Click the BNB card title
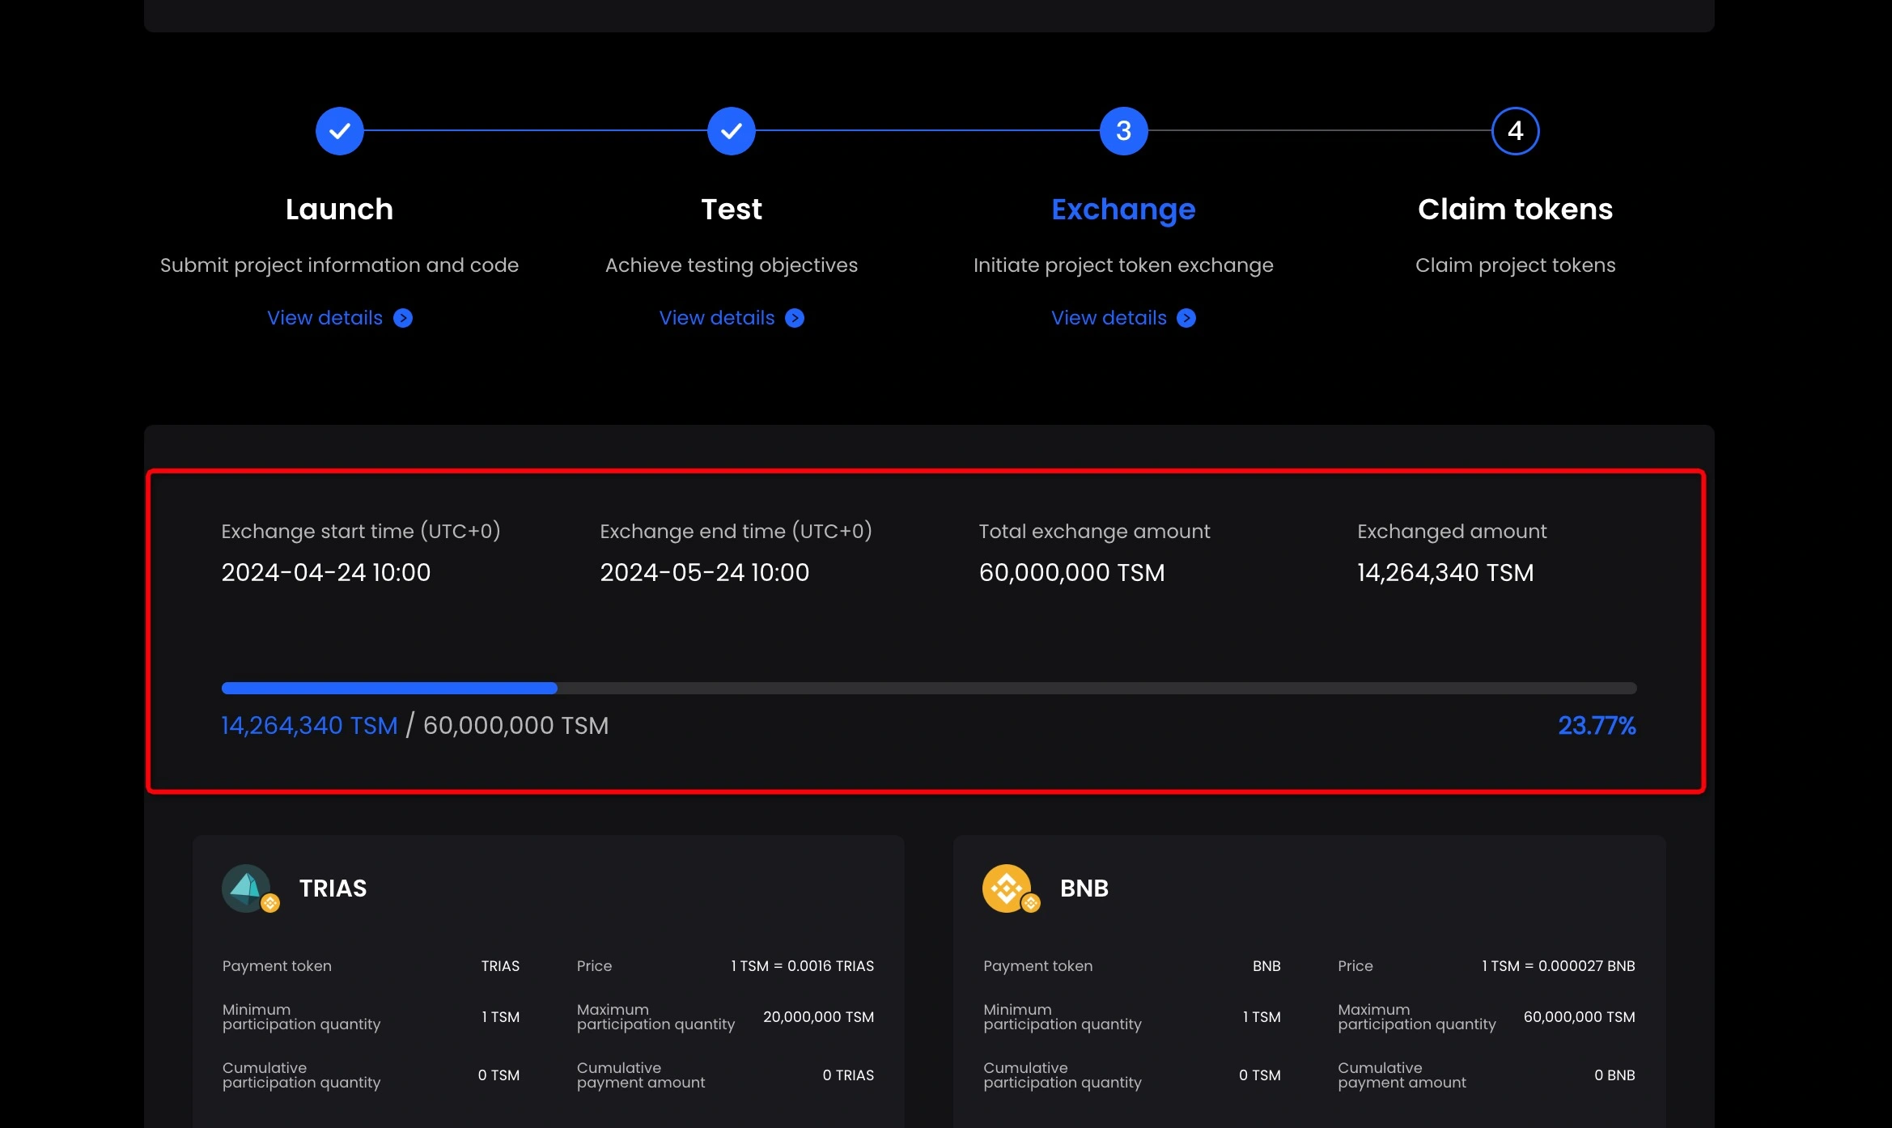This screenshot has width=1892, height=1128. (1084, 888)
